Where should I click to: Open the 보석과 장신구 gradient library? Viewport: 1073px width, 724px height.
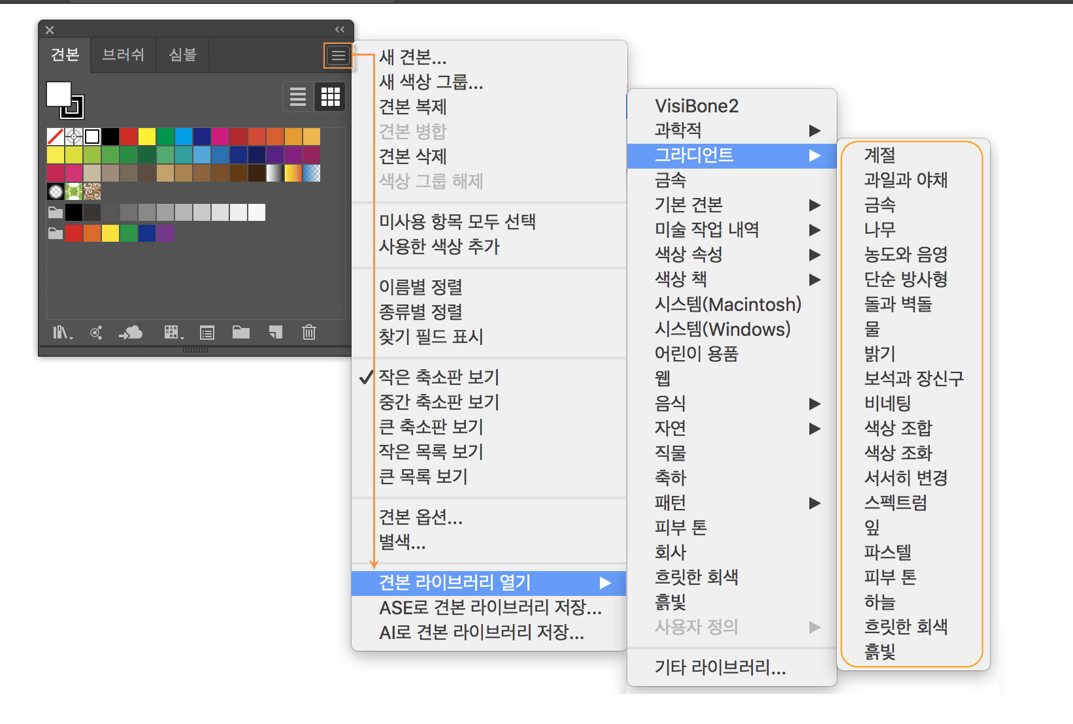(913, 379)
